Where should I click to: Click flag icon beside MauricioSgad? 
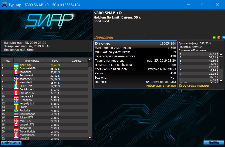pyautogui.click(x=16, y=114)
